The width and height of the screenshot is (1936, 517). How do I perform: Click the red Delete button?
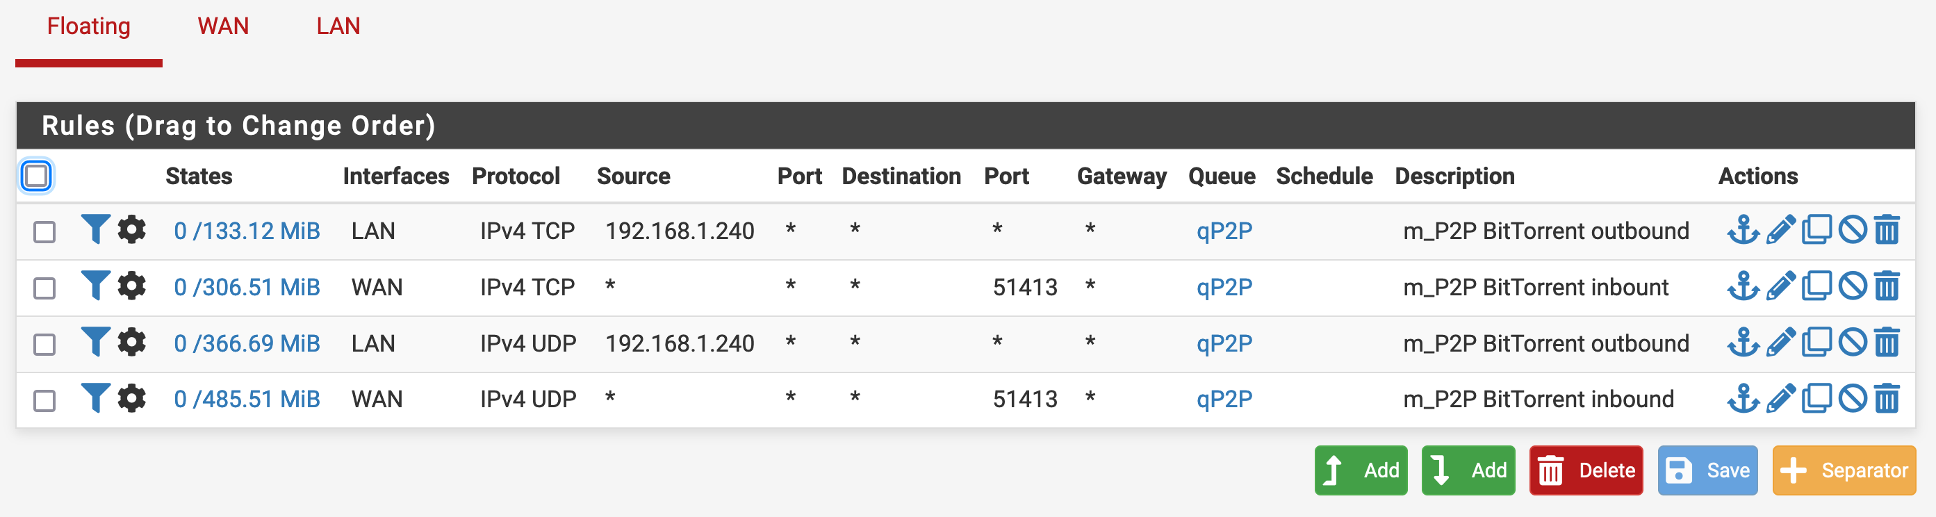pyautogui.click(x=1586, y=470)
